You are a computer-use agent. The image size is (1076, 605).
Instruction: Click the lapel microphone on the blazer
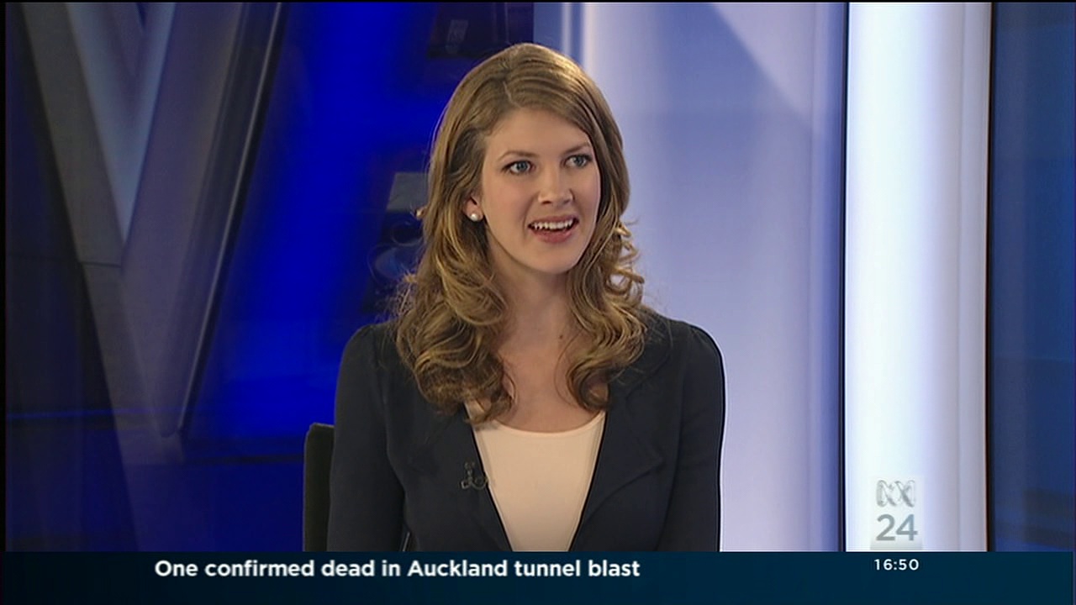pos(473,478)
